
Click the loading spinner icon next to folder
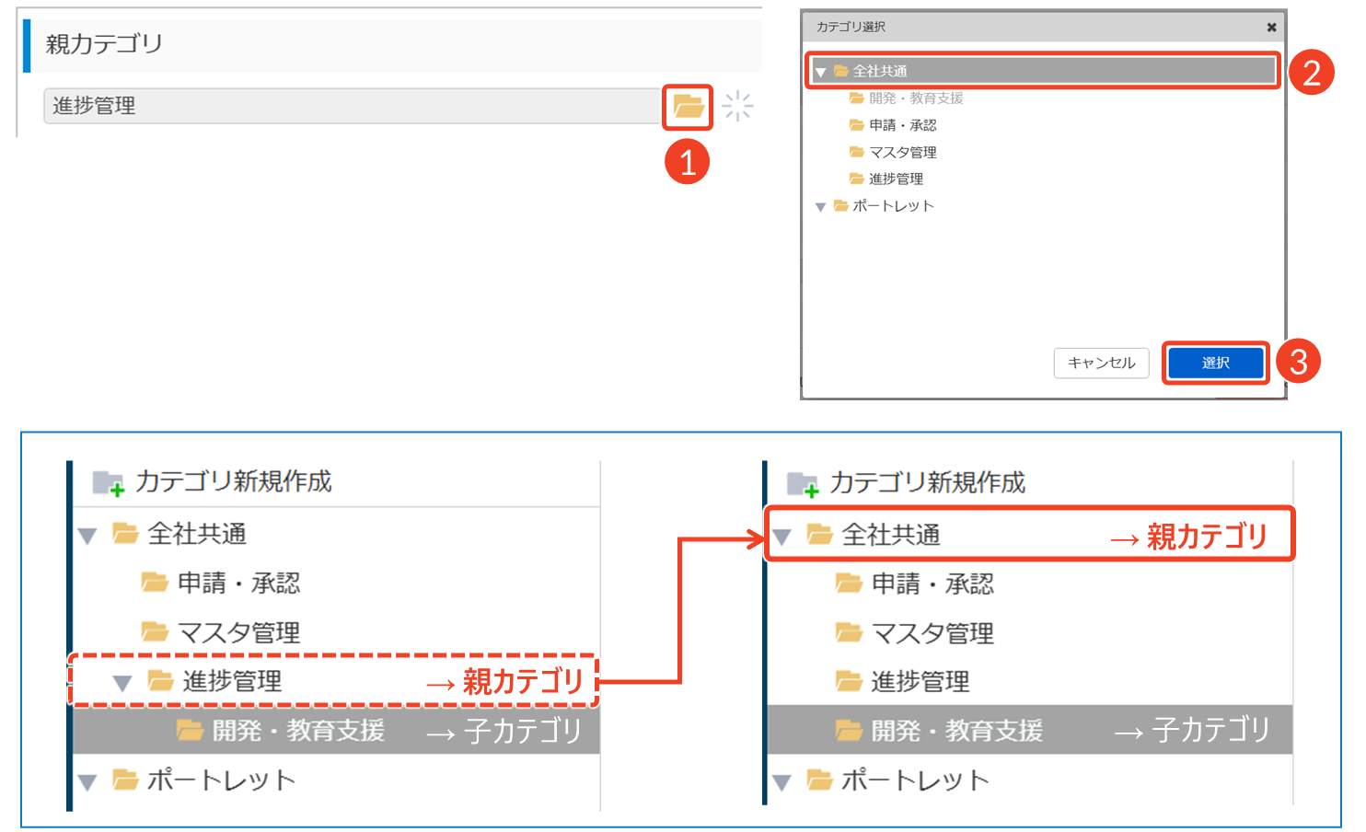[x=737, y=107]
